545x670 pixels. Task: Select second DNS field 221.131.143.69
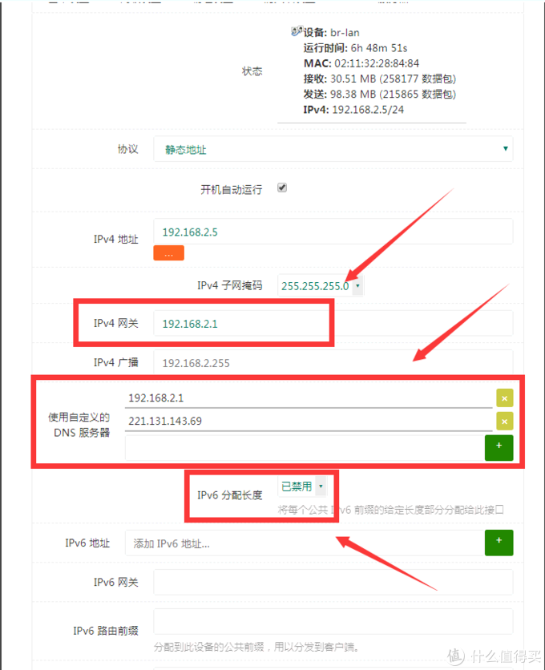(309, 422)
